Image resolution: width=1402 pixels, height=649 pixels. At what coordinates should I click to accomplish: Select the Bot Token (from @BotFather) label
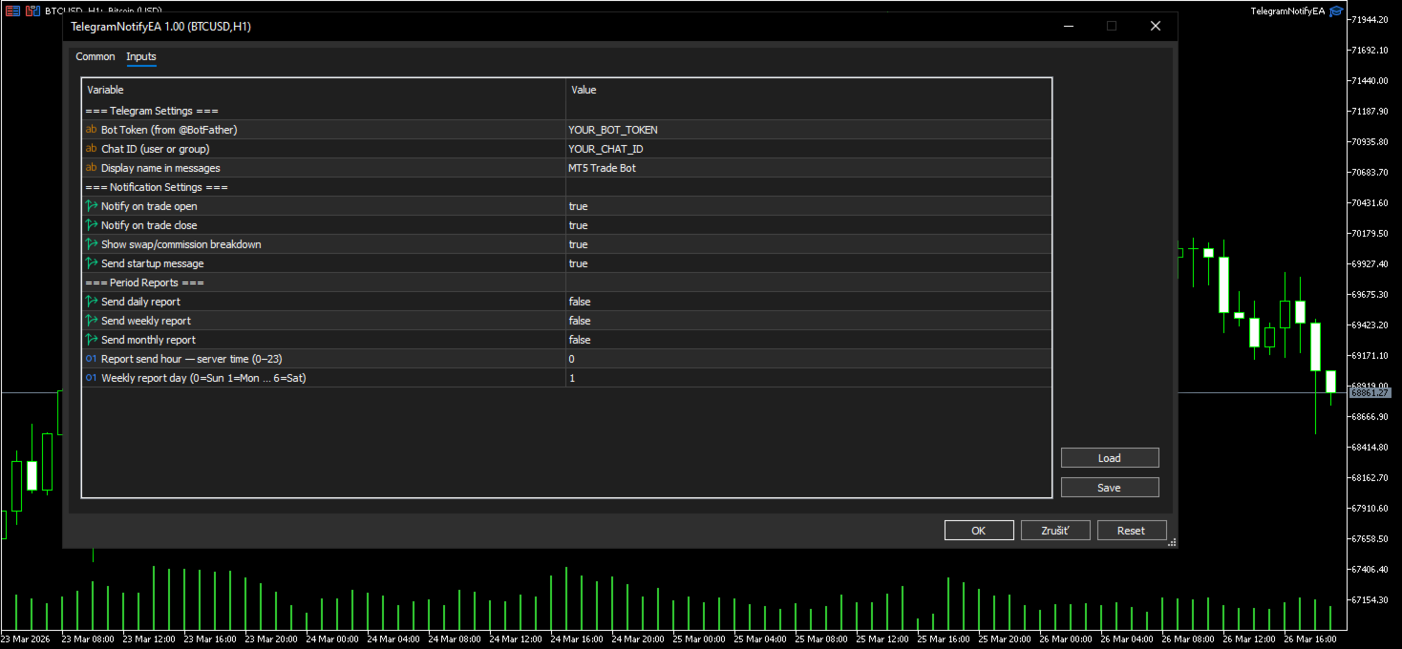point(169,130)
